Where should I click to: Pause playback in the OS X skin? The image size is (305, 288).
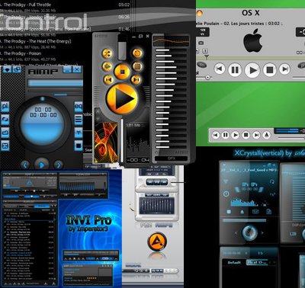coord(235,69)
